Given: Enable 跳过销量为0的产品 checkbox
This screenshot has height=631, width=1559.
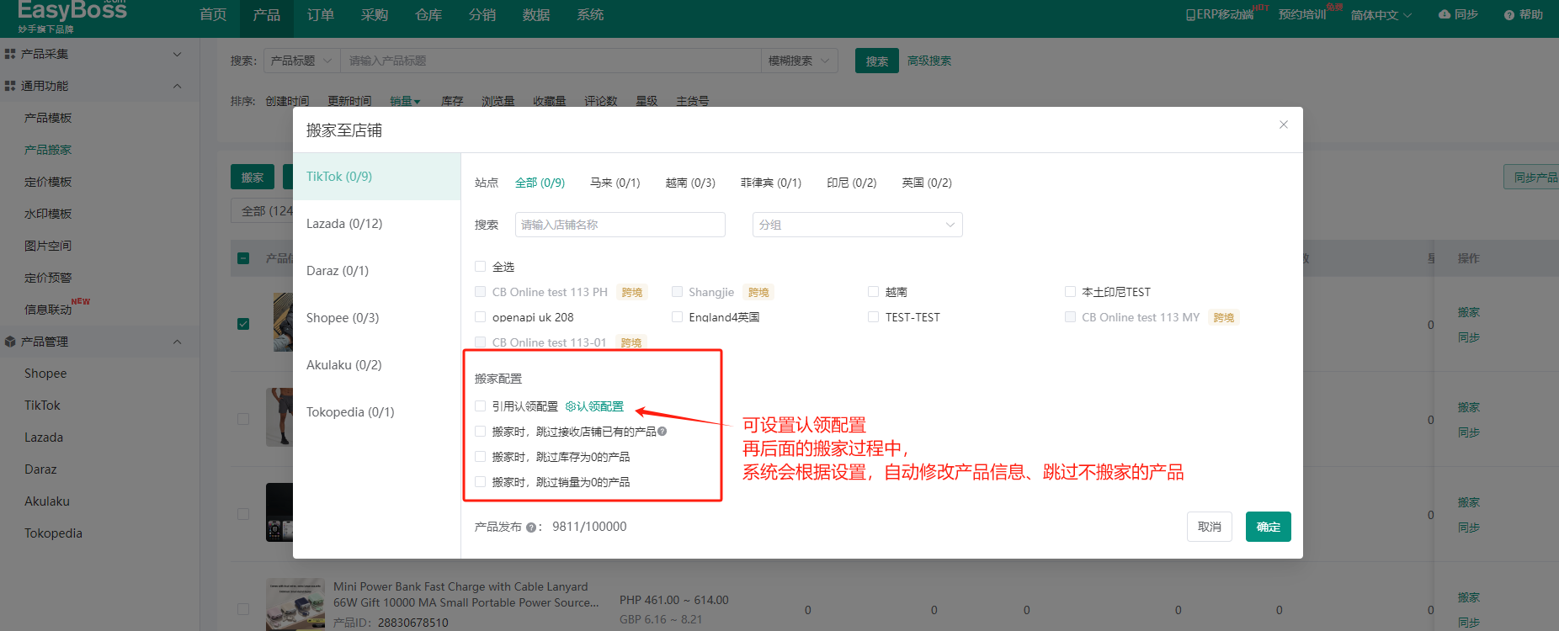Looking at the screenshot, I should [x=481, y=482].
